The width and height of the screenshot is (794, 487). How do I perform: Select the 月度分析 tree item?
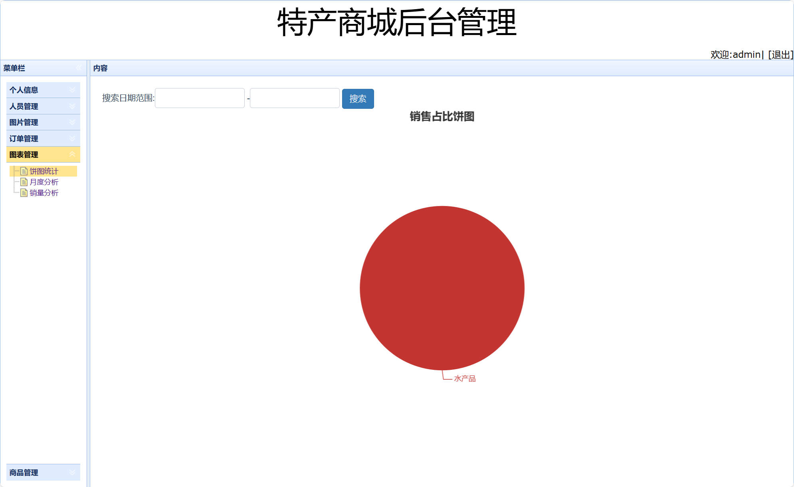[x=45, y=182]
